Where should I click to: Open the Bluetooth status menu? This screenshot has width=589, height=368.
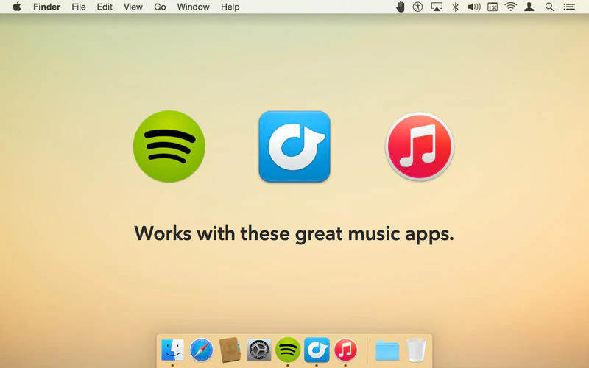[455, 7]
